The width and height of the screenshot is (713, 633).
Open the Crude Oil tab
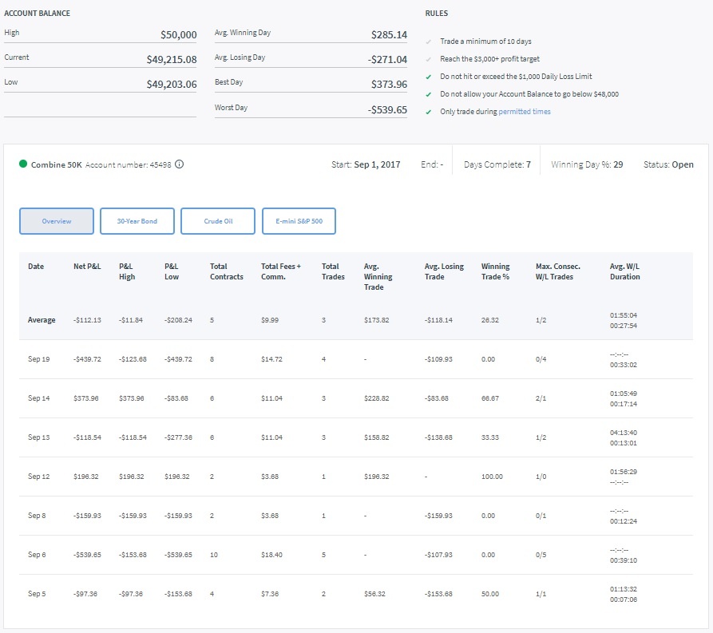[x=218, y=221]
